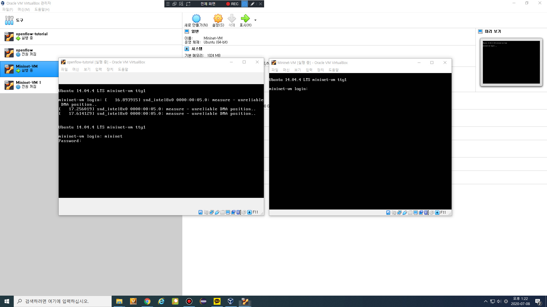Click the Show (표시) green arrow

(x=245, y=18)
